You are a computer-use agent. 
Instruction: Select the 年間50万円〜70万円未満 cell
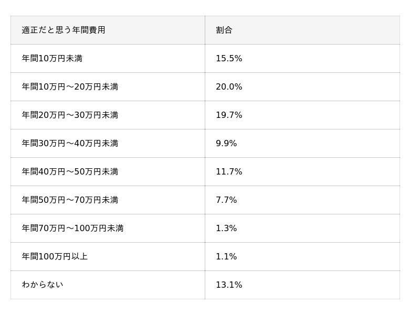(x=70, y=200)
